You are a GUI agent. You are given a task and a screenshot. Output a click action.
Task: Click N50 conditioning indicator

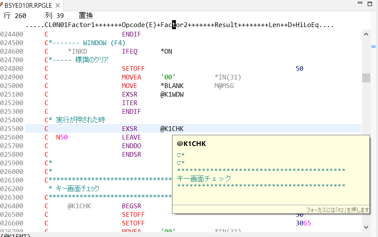tap(62, 137)
